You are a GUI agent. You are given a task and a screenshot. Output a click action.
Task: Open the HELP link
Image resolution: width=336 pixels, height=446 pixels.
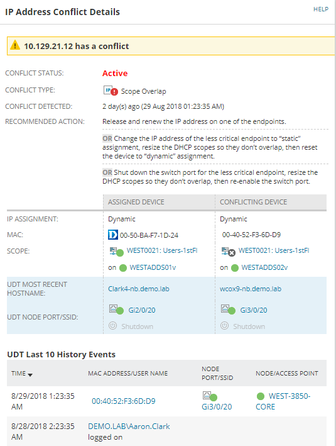coord(321,9)
